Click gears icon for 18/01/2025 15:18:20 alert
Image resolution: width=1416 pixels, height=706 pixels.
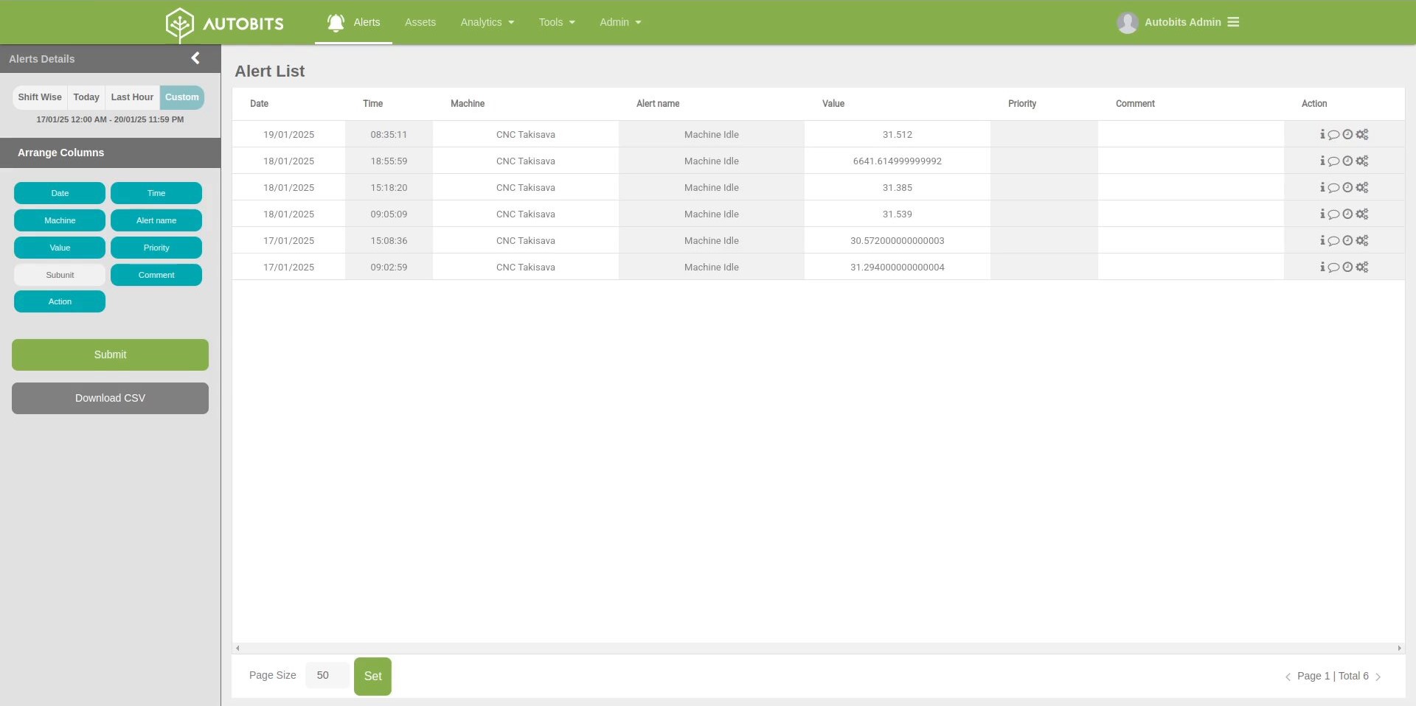coord(1362,187)
